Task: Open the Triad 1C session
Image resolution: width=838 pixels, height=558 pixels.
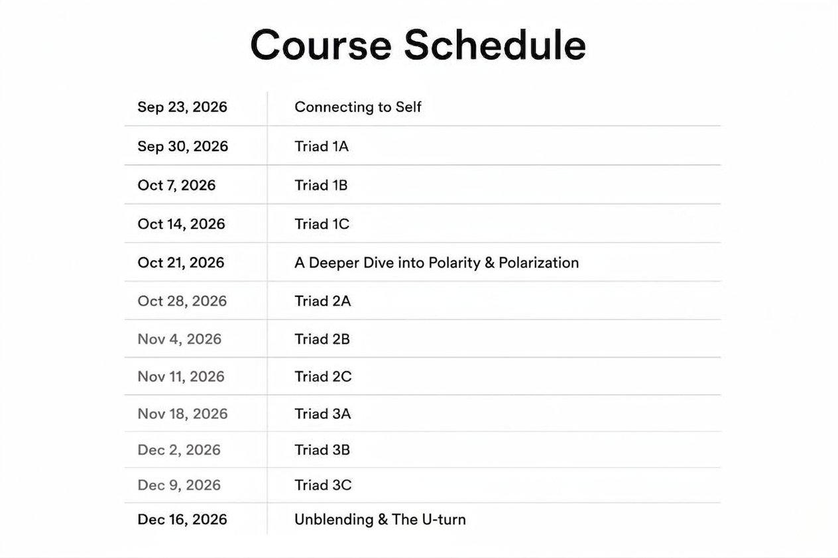Action: pos(322,224)
